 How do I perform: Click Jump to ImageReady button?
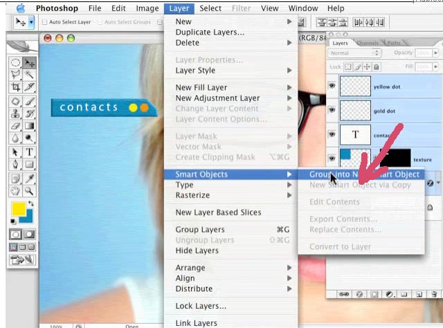23,259
